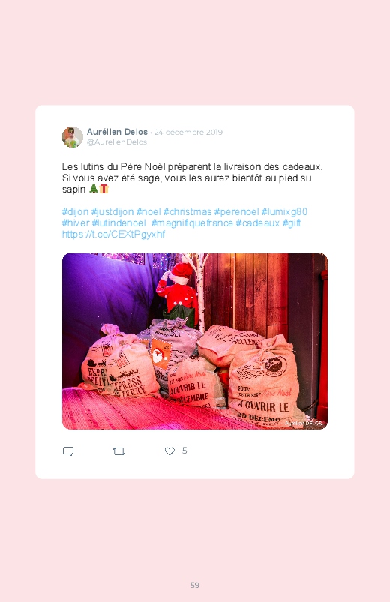Open the #perenoel hashtag

[236, 212]
